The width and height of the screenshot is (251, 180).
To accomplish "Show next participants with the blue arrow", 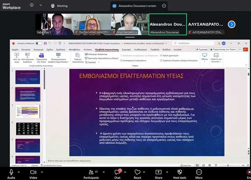I will pyautogui.click(x=232, y=24).
